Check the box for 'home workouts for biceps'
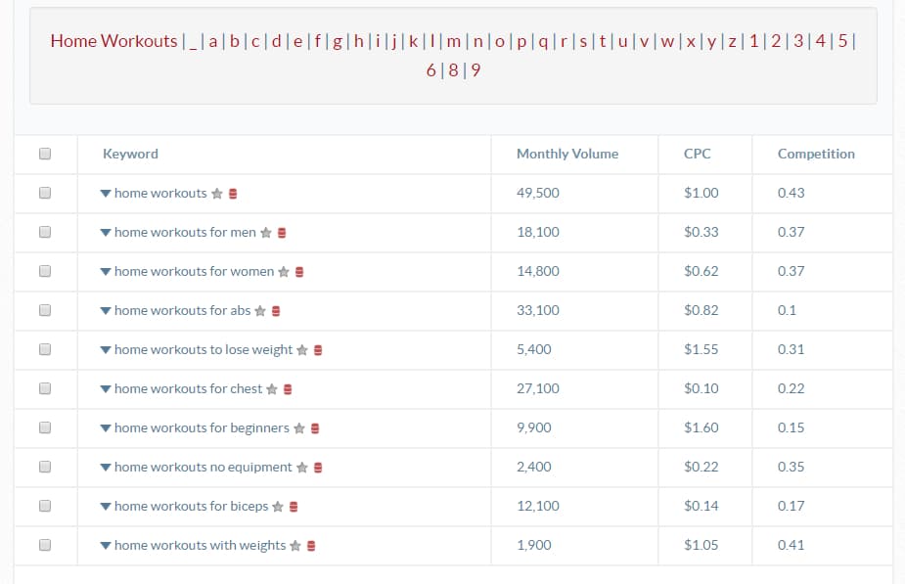This screenshot has width=905, height=584. click(44, 506)
